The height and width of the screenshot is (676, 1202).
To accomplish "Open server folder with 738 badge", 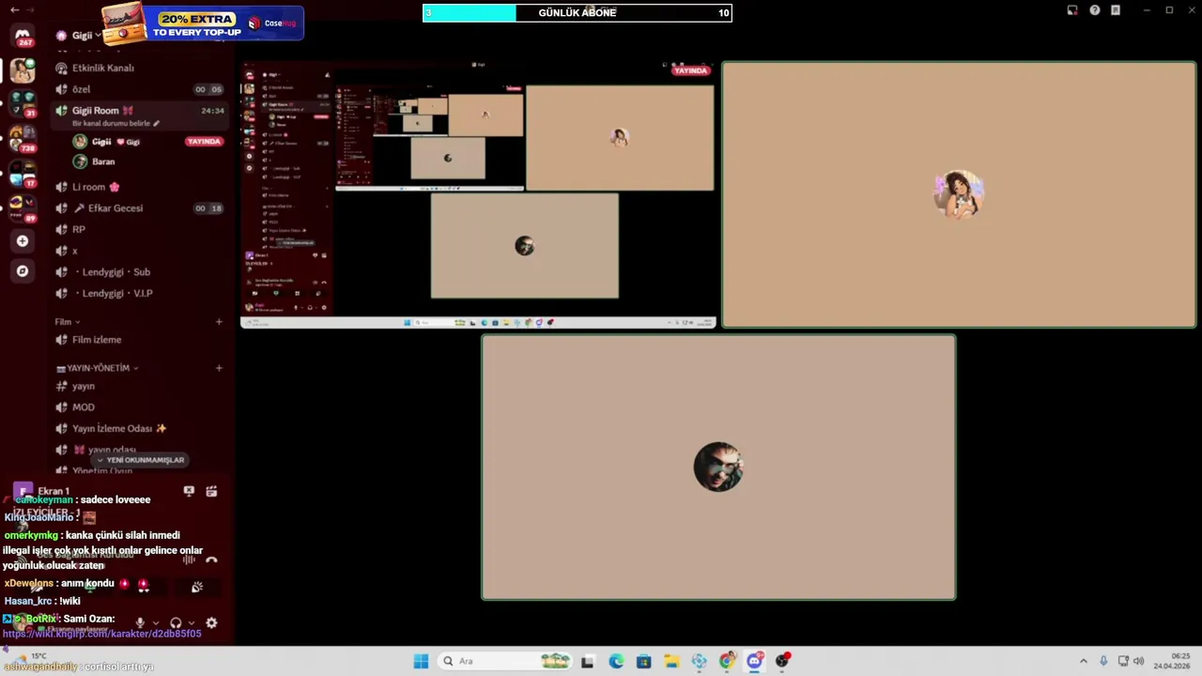I will [x=23, y=139].
